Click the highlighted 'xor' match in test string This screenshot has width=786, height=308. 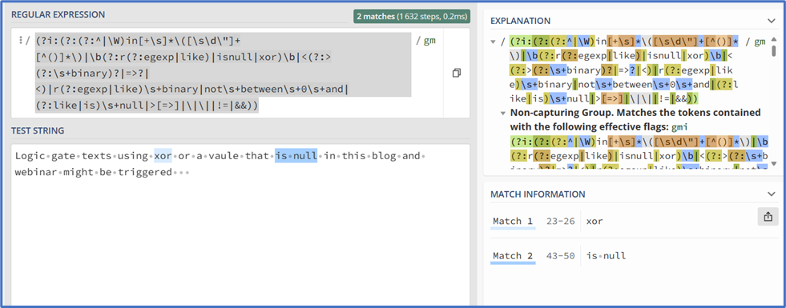pos(163,156)
